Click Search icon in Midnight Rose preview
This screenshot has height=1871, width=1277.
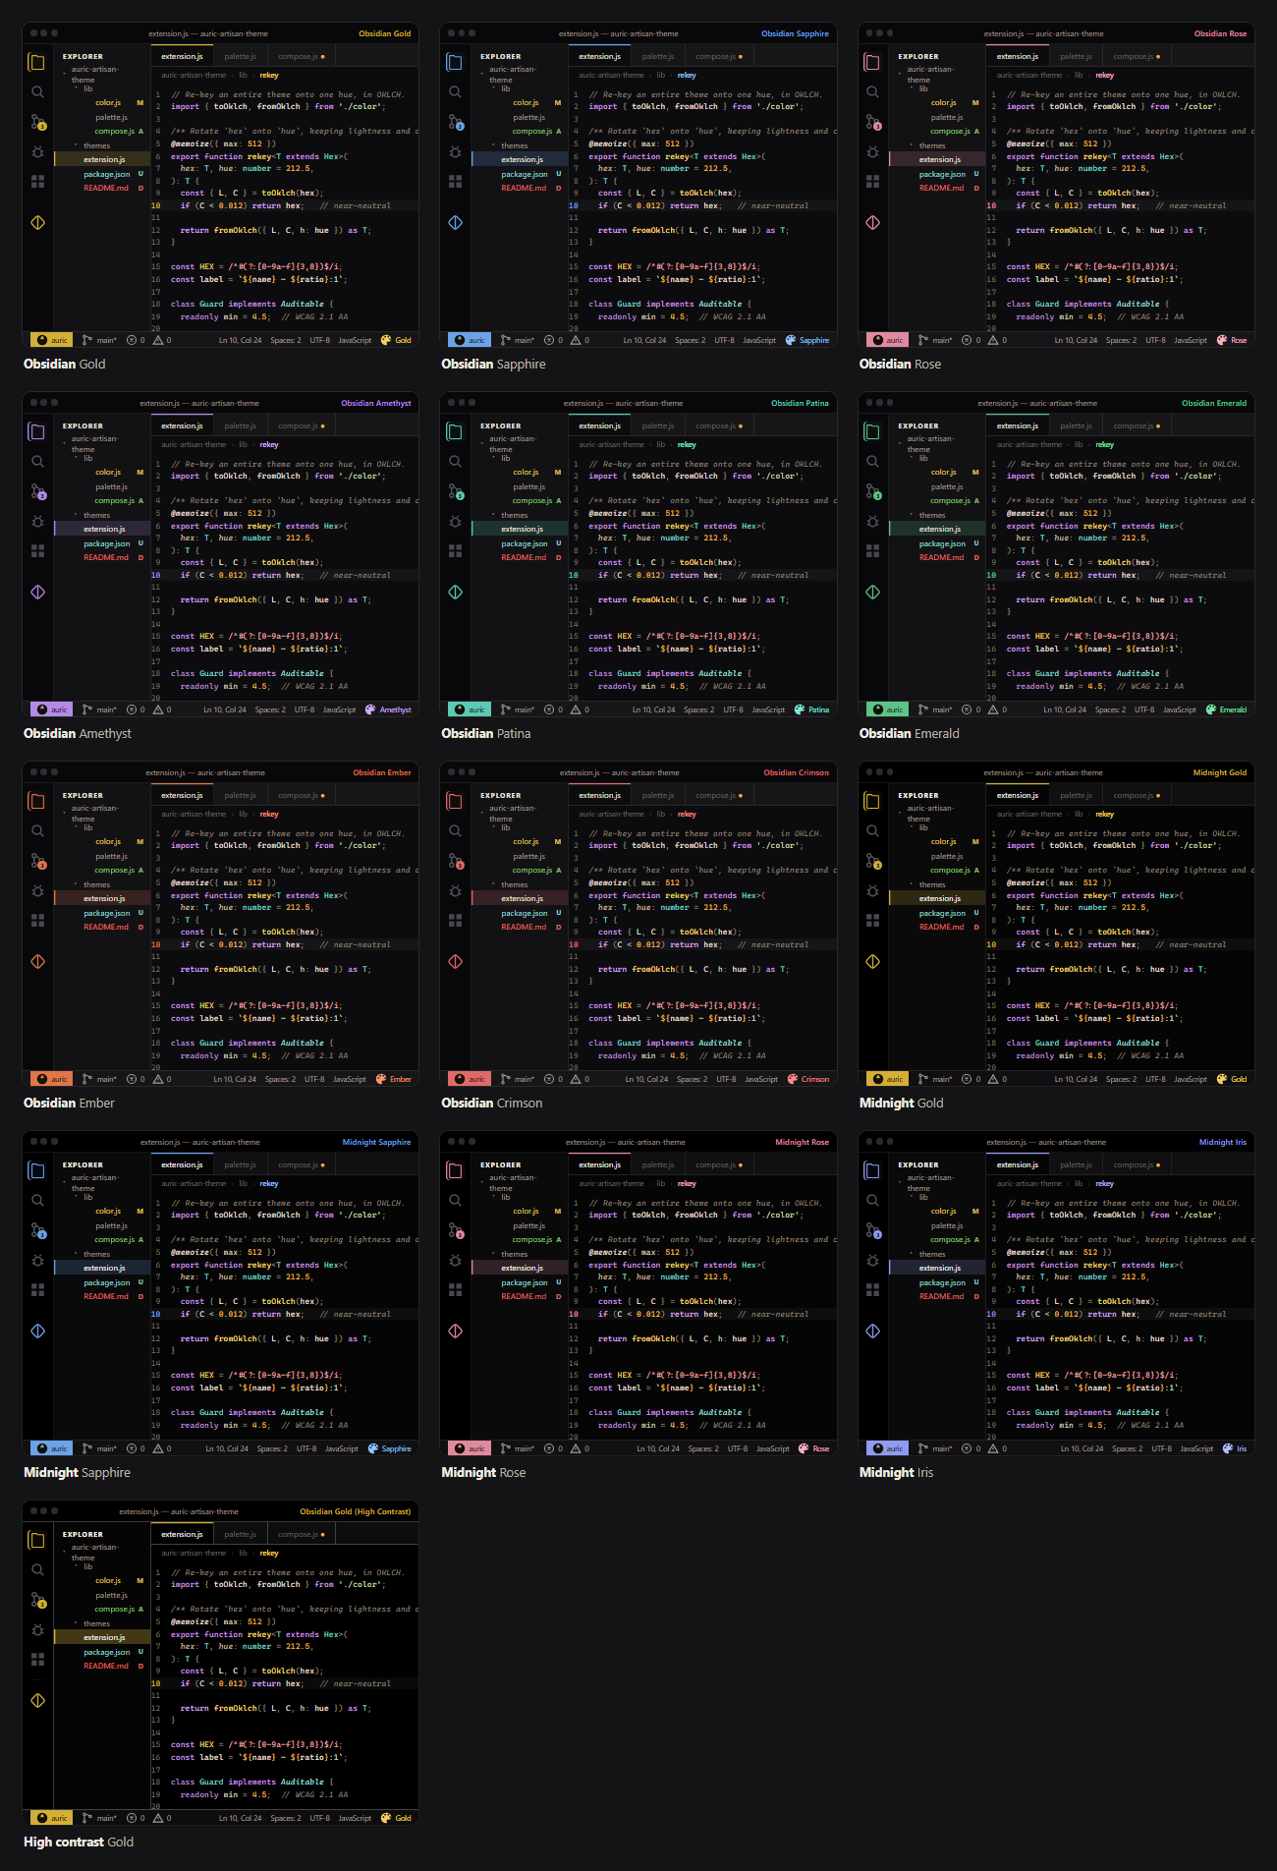tap(456, 1201)
